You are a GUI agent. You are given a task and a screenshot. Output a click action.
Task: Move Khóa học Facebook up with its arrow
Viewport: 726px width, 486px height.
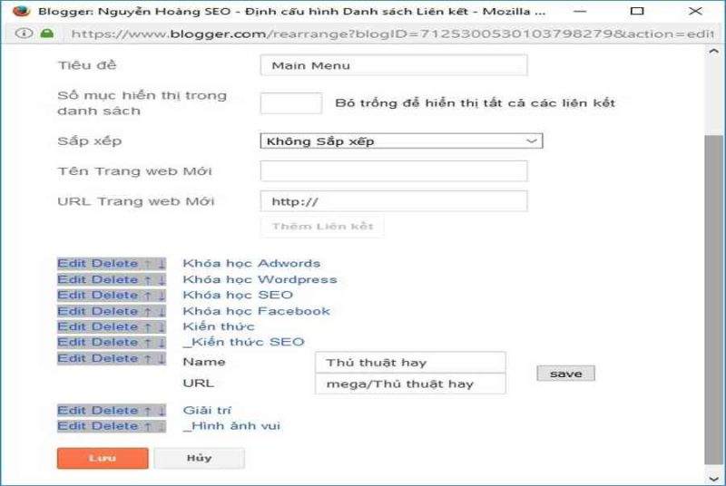click(x=148, y=311)
